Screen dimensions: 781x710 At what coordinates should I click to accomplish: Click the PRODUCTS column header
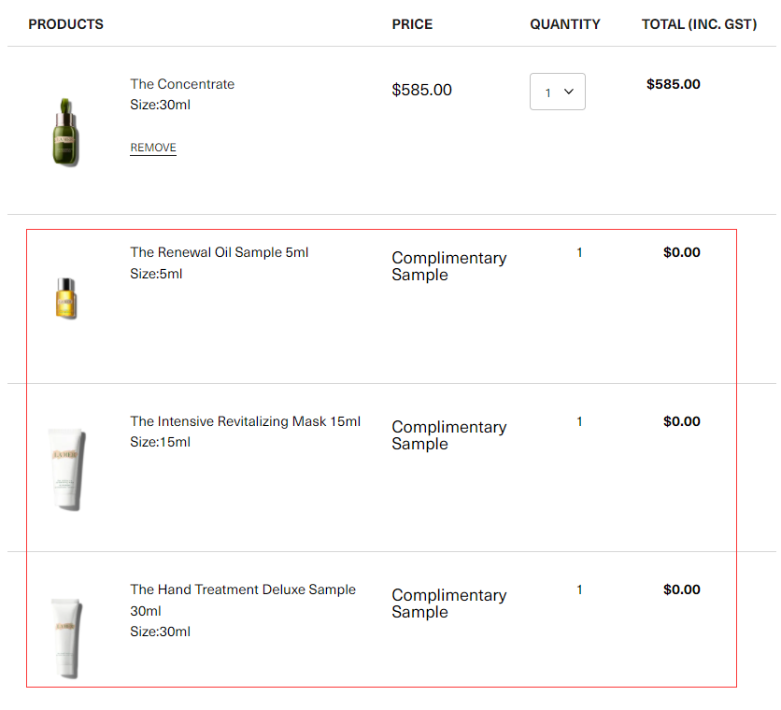[x=65, y=24]
